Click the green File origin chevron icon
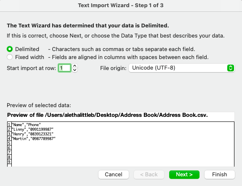This screenshot has height=186, width=242. click(231, 68)
